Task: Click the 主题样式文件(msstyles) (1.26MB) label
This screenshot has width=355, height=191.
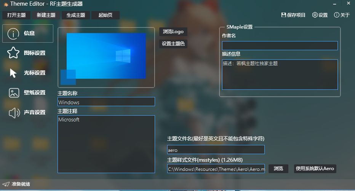Action: 205,160
